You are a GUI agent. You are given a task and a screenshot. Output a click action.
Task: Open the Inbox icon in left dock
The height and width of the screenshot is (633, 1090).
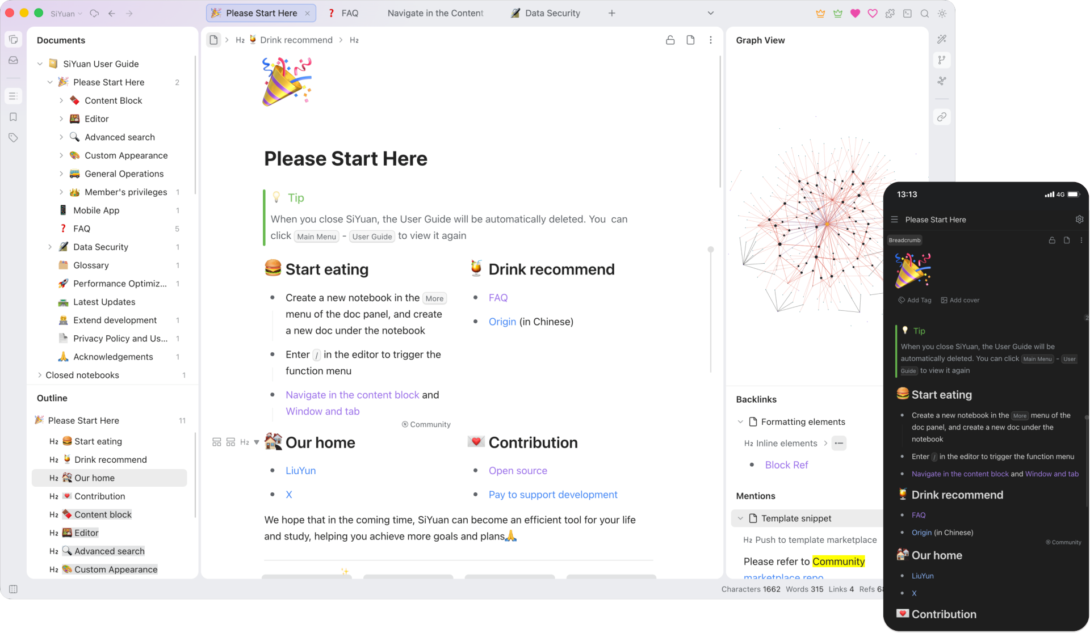click(x=13, y=60)
